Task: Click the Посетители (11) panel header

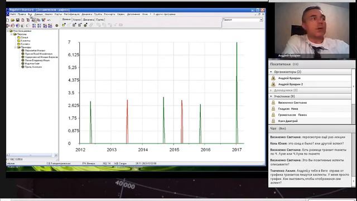Action: (x=311, y=64)
